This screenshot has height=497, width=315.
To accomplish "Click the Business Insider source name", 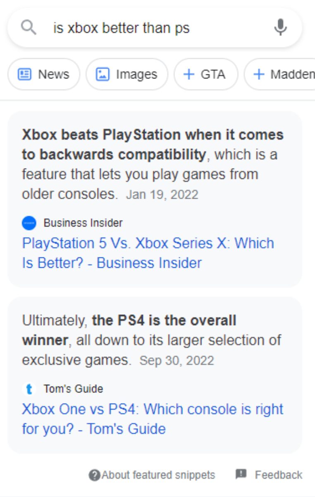I will point(83,223).
